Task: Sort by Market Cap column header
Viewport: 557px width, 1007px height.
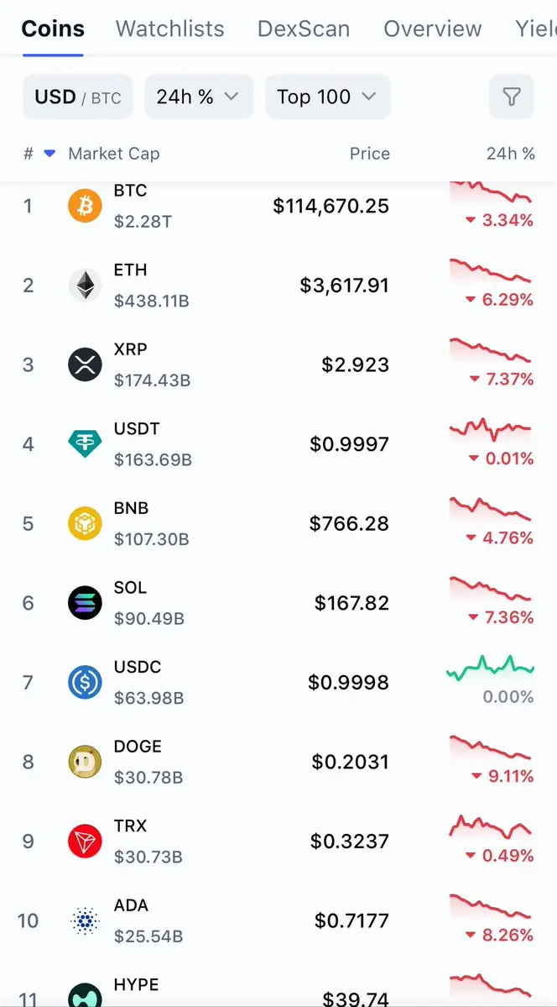Action: [113, 154]
